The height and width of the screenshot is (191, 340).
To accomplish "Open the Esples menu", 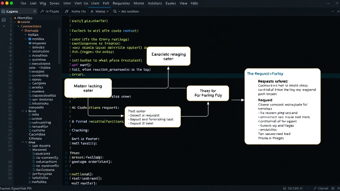I will point(171,3).
